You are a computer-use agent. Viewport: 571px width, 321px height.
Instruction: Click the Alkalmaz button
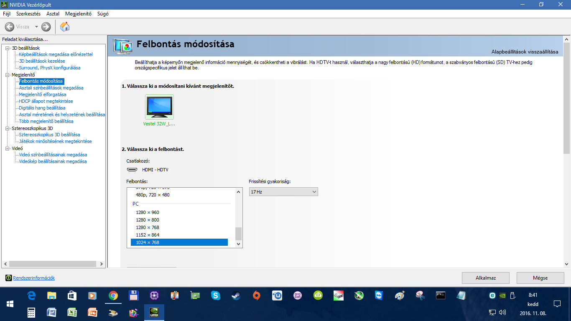(486, 278)
